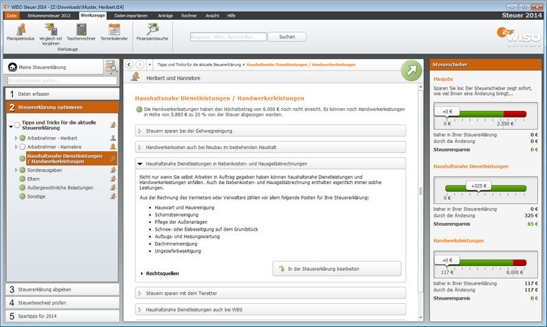Click the WISO app icon in the title bar

click(x=6, y=7)
